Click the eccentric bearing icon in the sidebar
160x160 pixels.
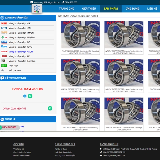click(3, 61)
